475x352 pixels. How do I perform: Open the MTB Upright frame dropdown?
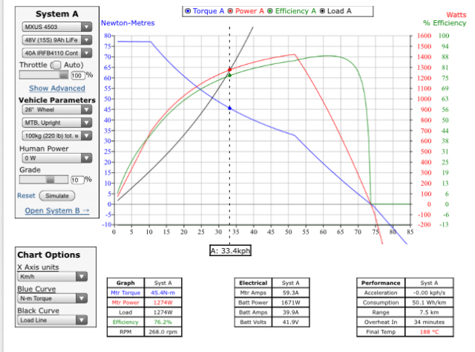(56, 122)
